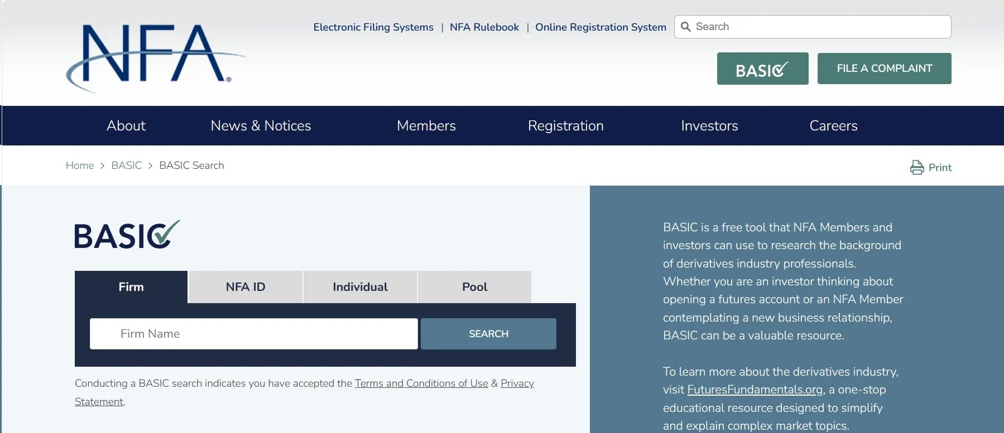The width and height of the screenshot is (1004, 433).
Task: Click the printer icon
Action: coord(917,168)
